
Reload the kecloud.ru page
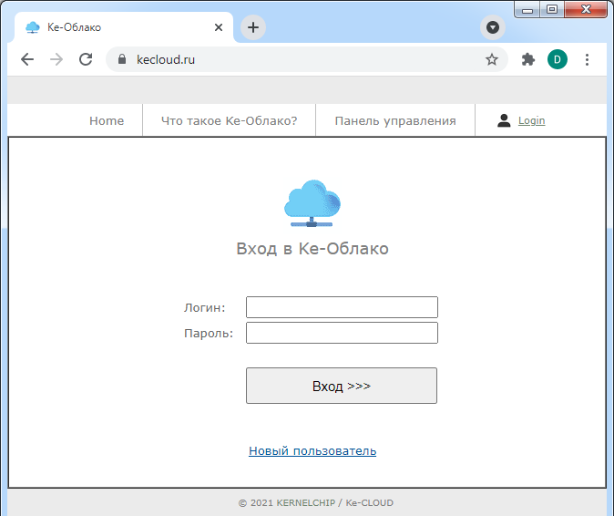tap(86, 59)
